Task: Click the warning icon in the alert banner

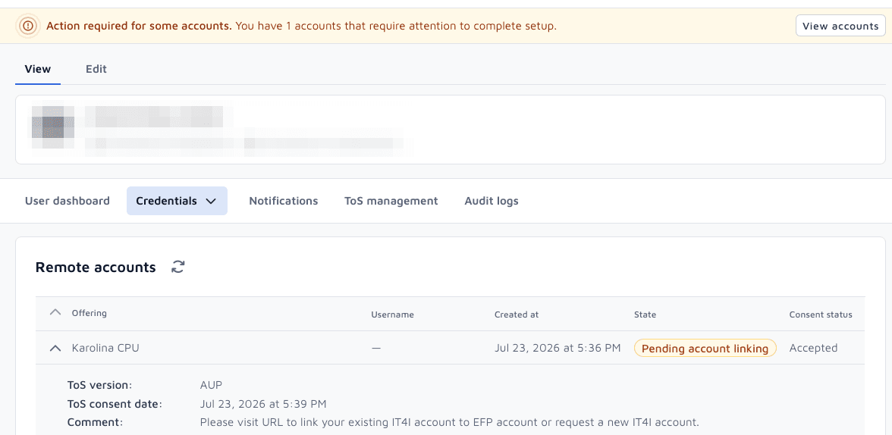Action: 28,26
